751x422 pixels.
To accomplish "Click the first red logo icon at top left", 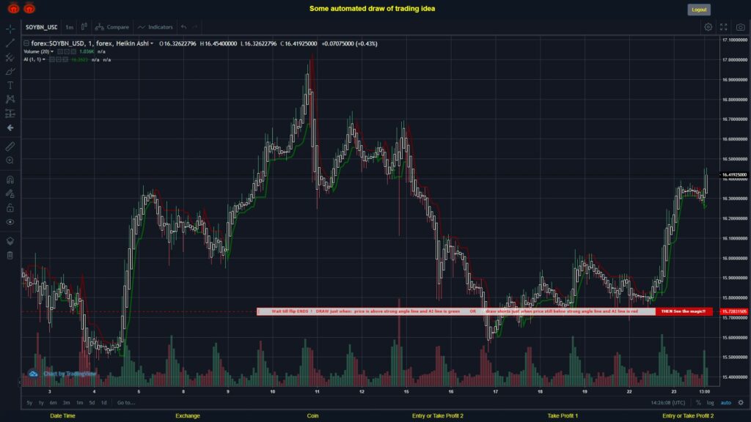I will click(13, 8).
